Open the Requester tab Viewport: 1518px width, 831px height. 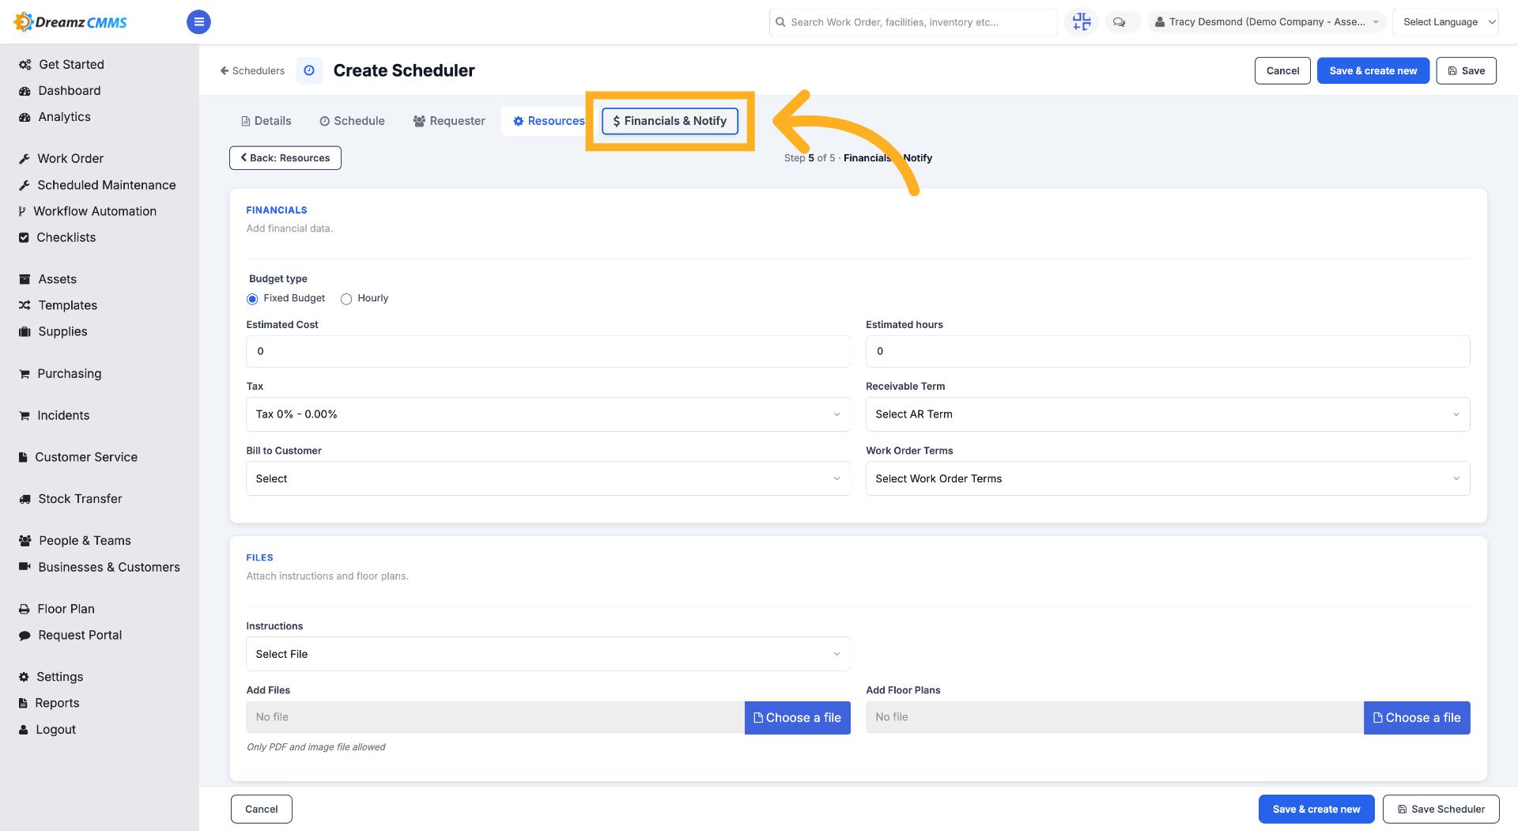tap(449, 121)
